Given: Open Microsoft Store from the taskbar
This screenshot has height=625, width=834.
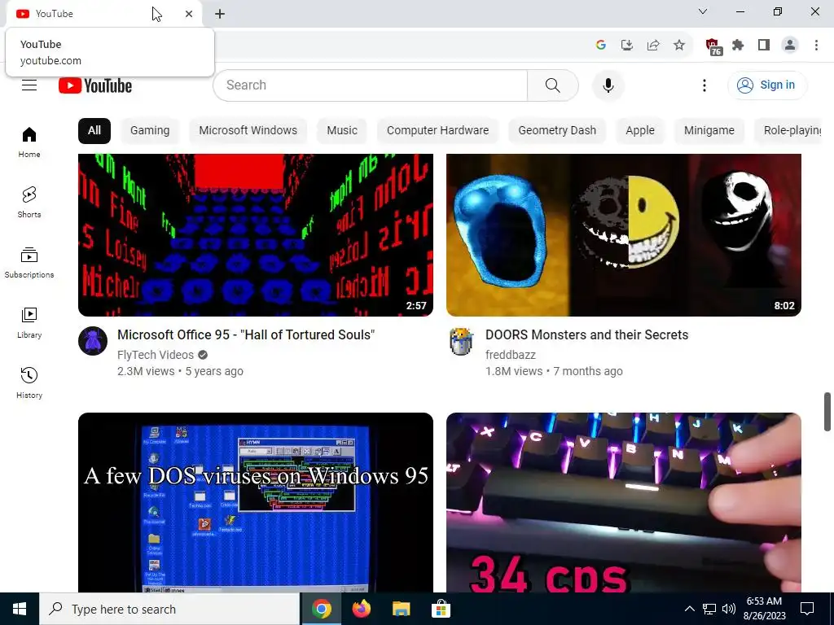Looking at the screenshot, I should (441, 609).
